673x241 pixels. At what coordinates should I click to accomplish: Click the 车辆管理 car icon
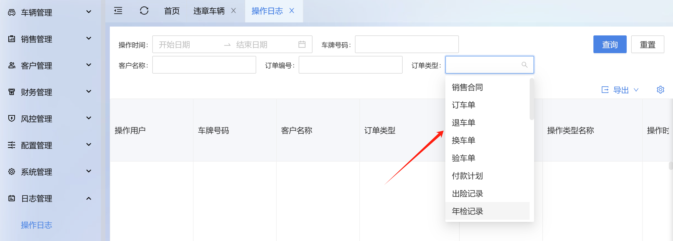click(x=12, y=12)
